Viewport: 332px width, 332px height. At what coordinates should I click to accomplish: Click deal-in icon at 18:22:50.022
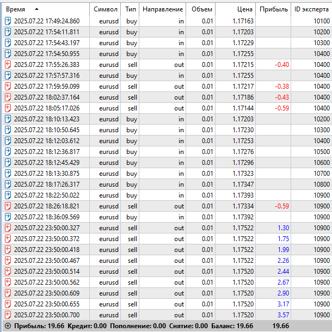(8, 195)
